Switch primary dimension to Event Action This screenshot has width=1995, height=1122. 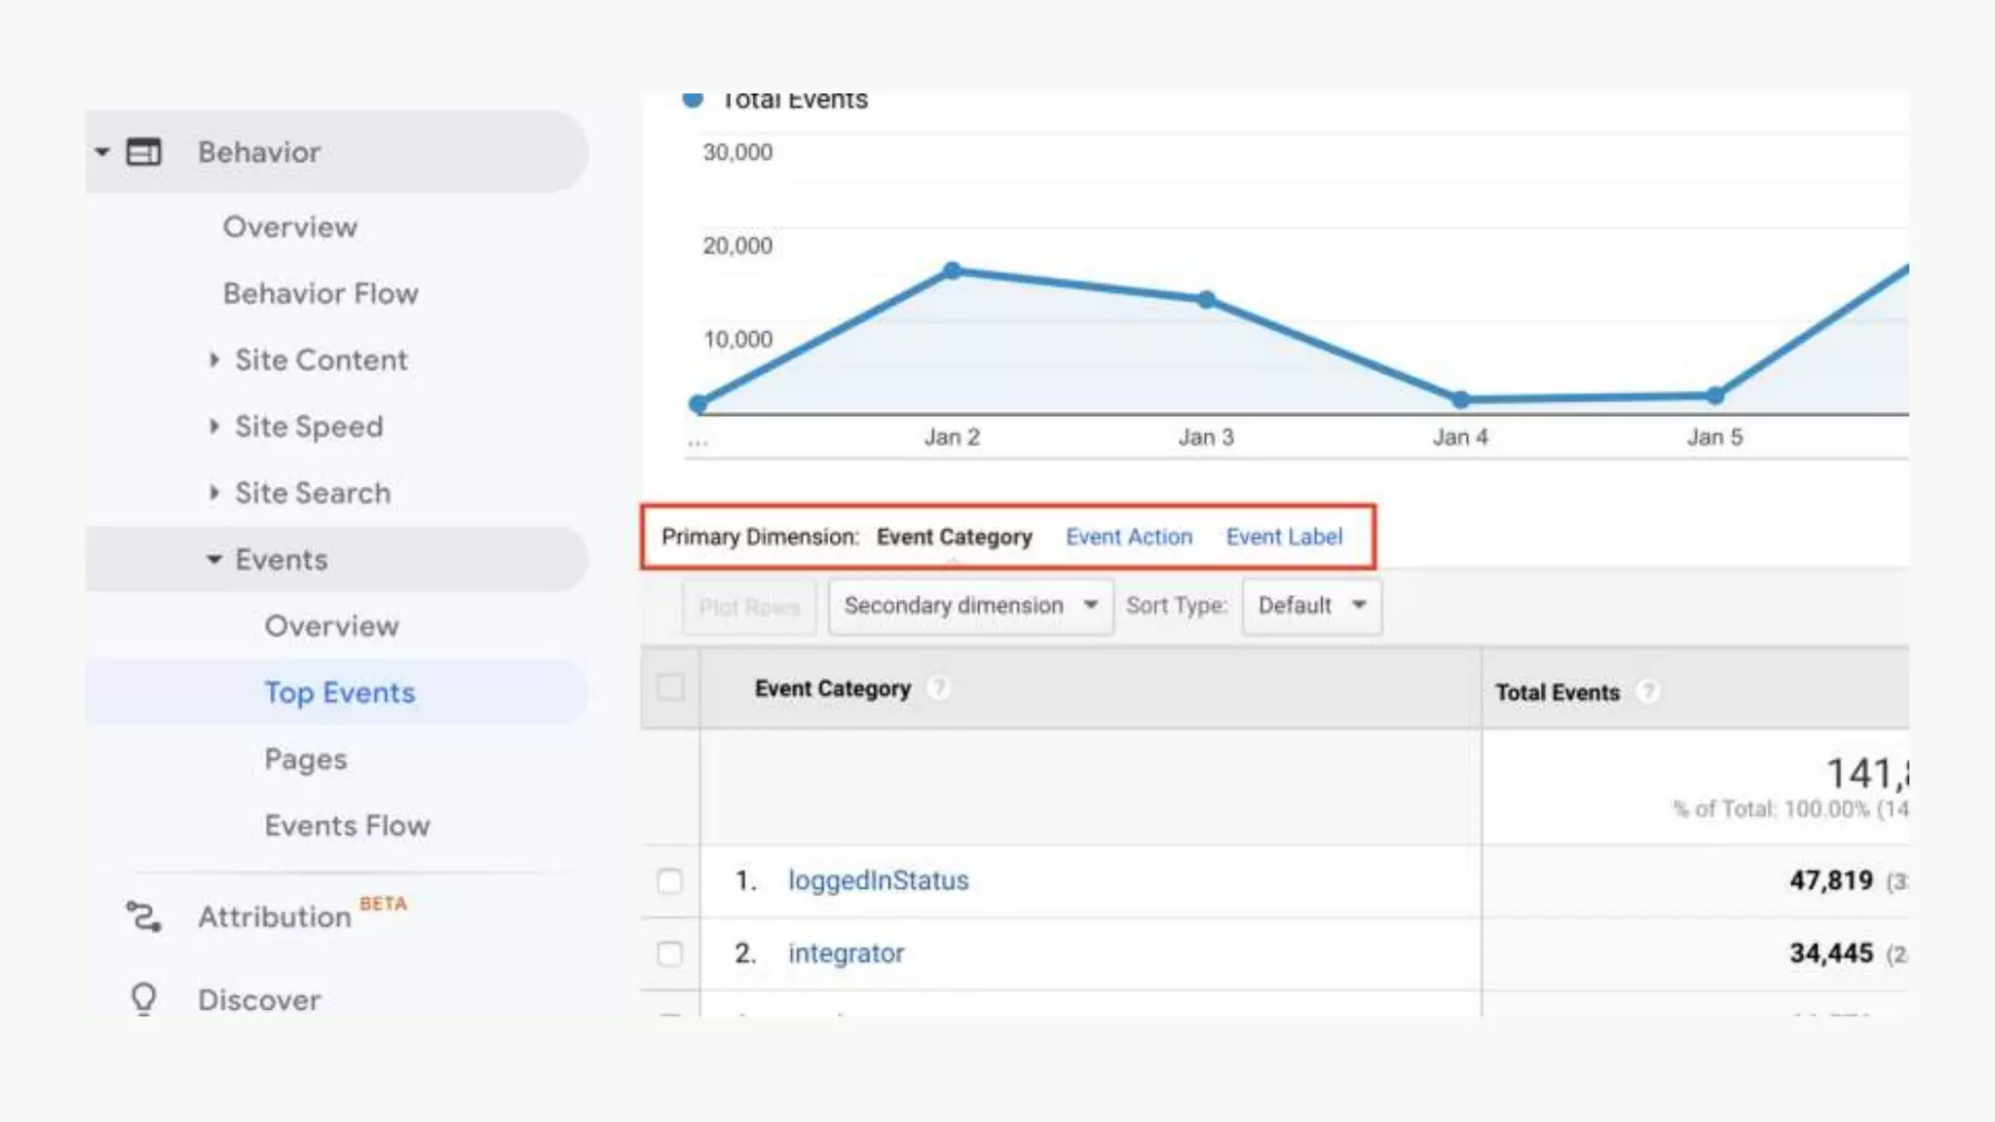(x=1128, y=537)
